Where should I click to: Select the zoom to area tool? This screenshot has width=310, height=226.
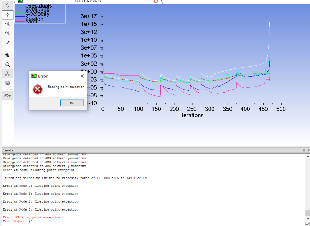tap(8, 33)
